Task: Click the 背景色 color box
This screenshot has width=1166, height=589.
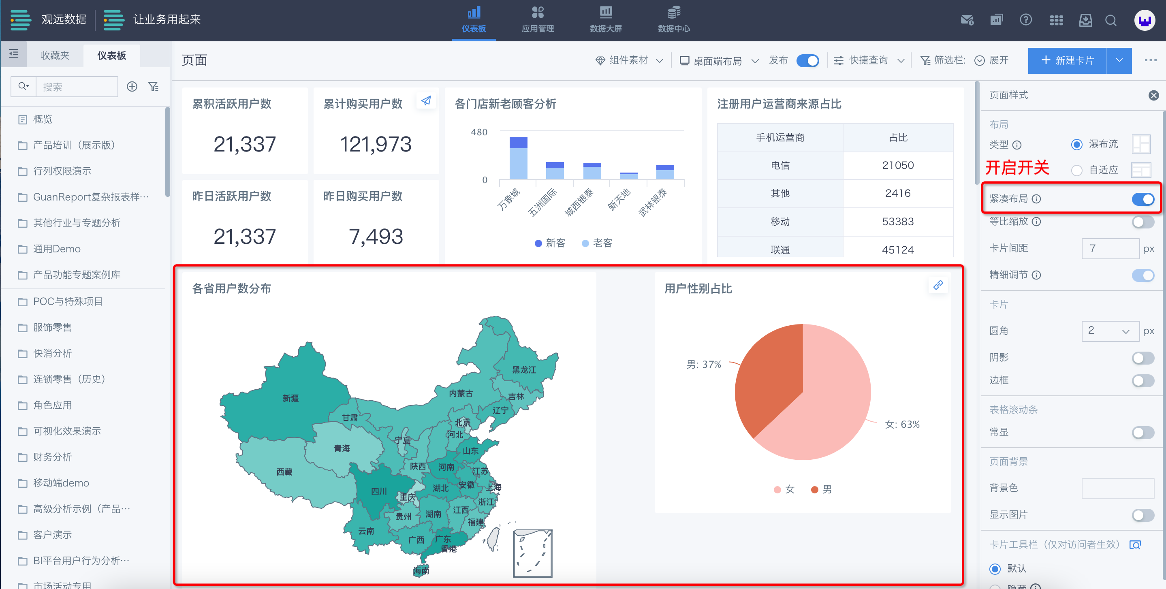Action: tap(1117, 488)
